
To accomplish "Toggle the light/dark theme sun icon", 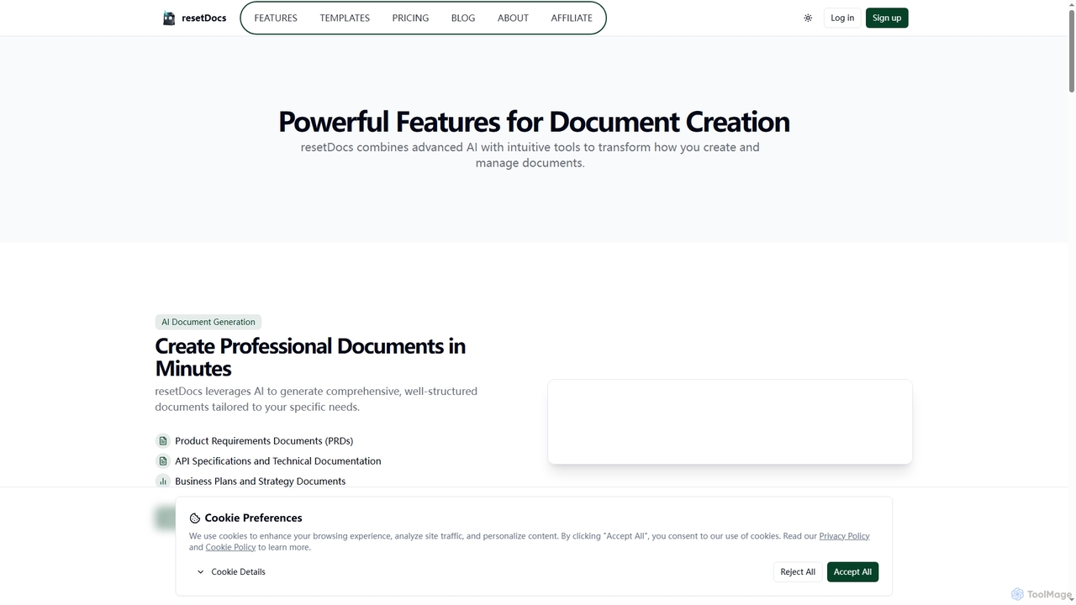I will pos(808,18).
